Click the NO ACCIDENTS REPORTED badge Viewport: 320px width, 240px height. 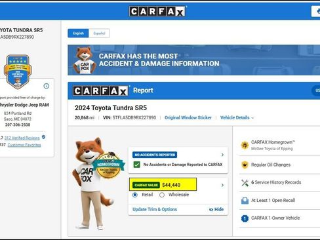tap(155, 155)
